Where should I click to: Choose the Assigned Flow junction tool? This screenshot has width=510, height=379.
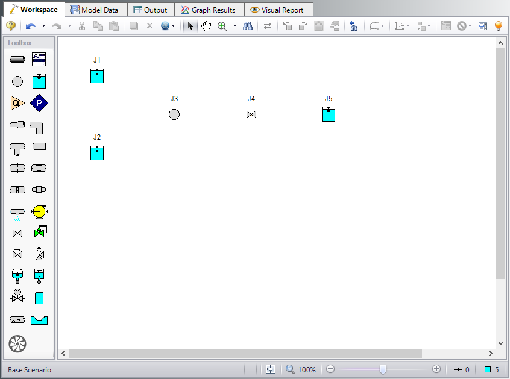pyautogui.click(x=17, y=103)
